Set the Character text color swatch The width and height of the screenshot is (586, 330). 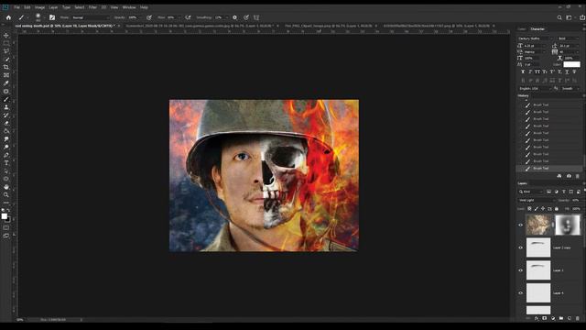571,64
